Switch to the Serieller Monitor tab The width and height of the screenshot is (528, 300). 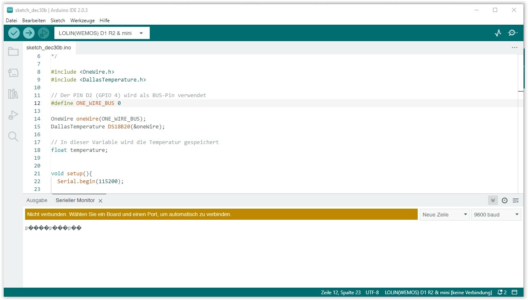(75, 200)
